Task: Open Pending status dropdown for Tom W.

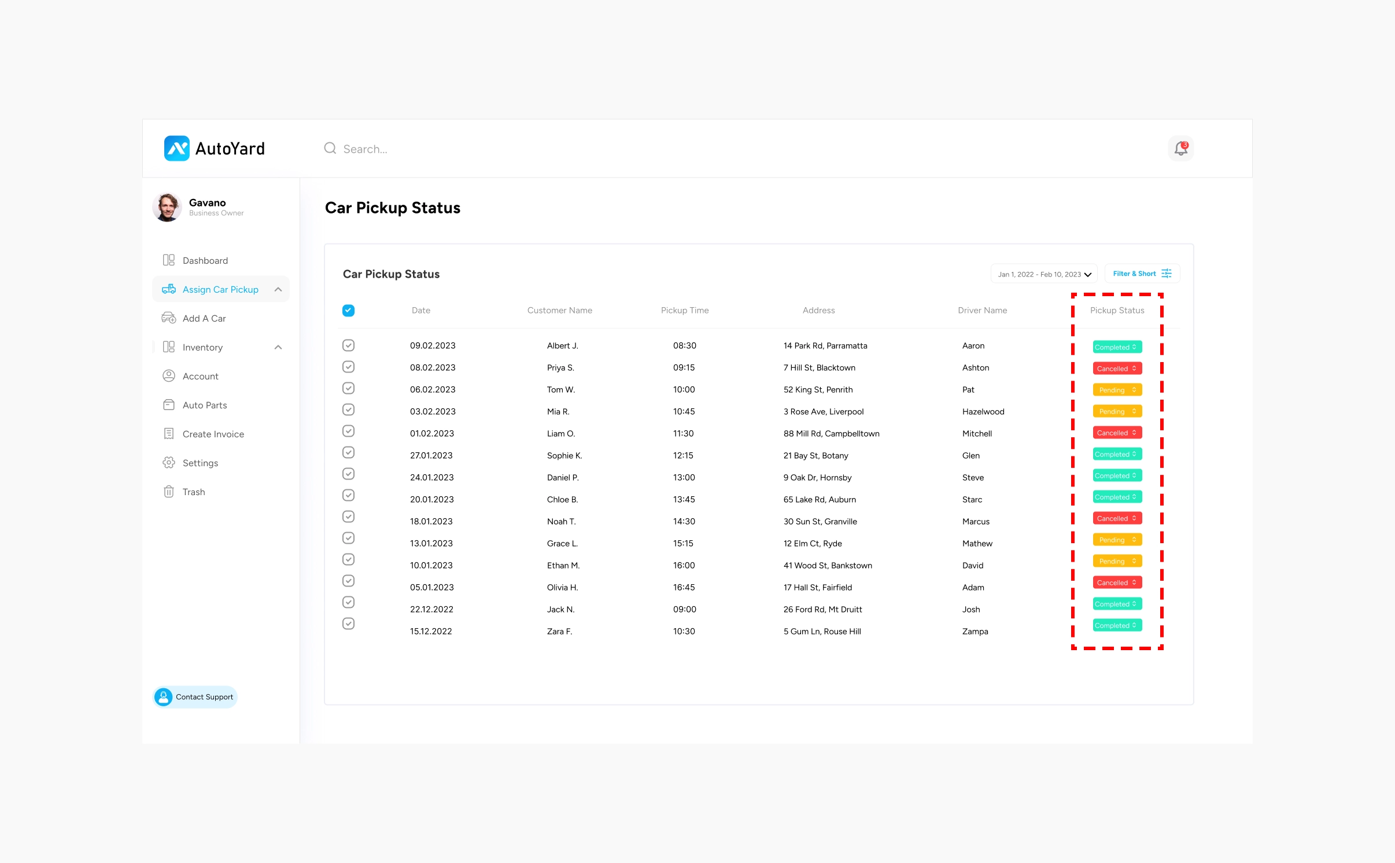Action: point(1117,390)
